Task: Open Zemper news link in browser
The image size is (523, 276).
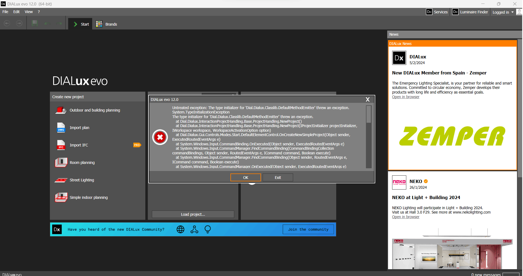Action: point(405,97)
